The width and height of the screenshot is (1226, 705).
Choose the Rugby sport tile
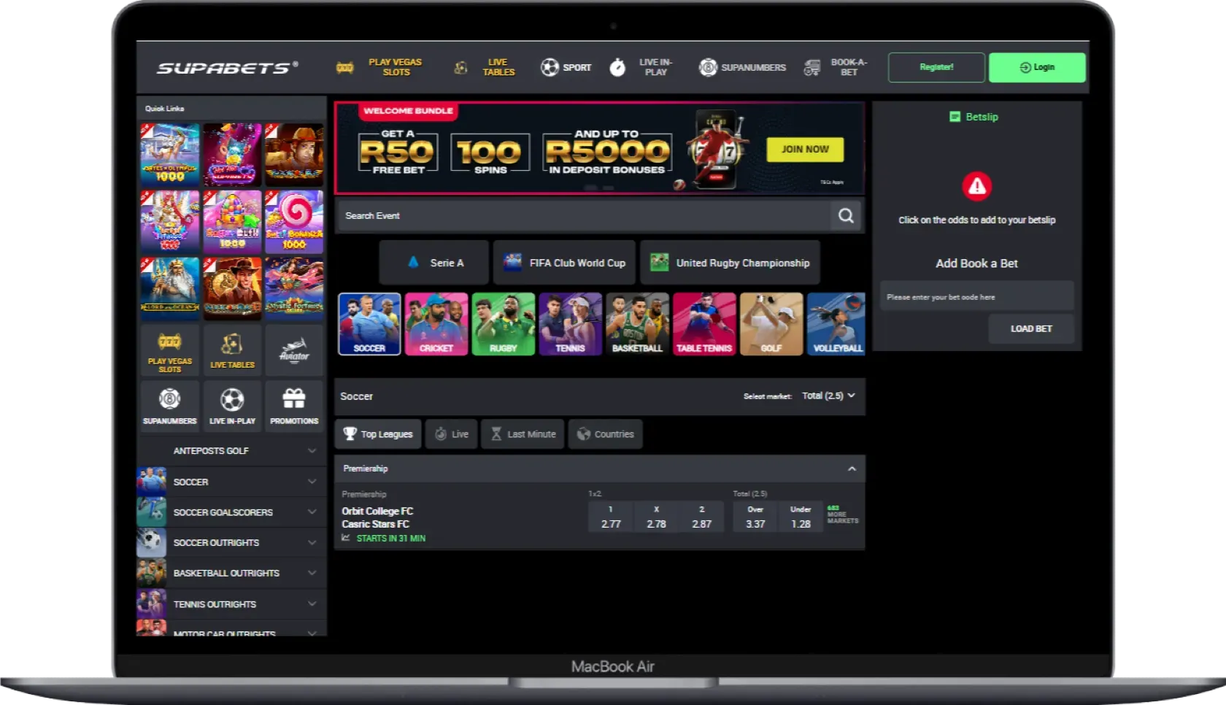point(504,324)
